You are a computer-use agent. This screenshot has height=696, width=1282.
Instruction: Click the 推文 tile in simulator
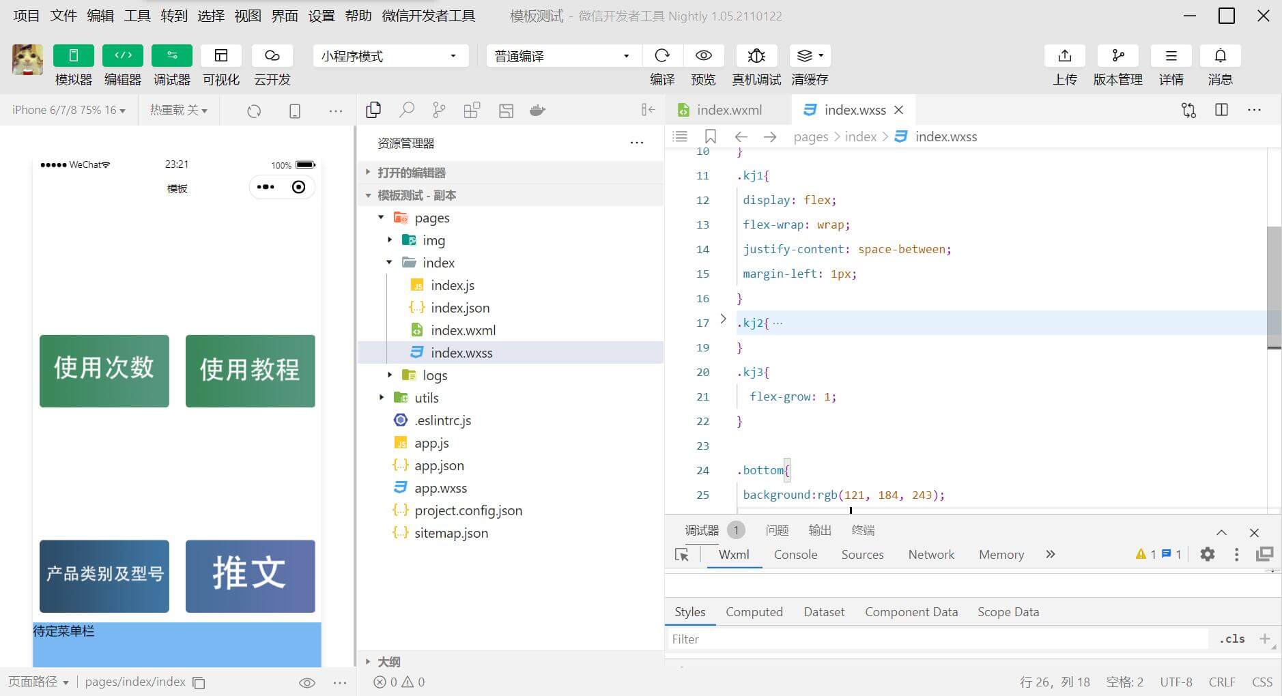tap(251, 576)
